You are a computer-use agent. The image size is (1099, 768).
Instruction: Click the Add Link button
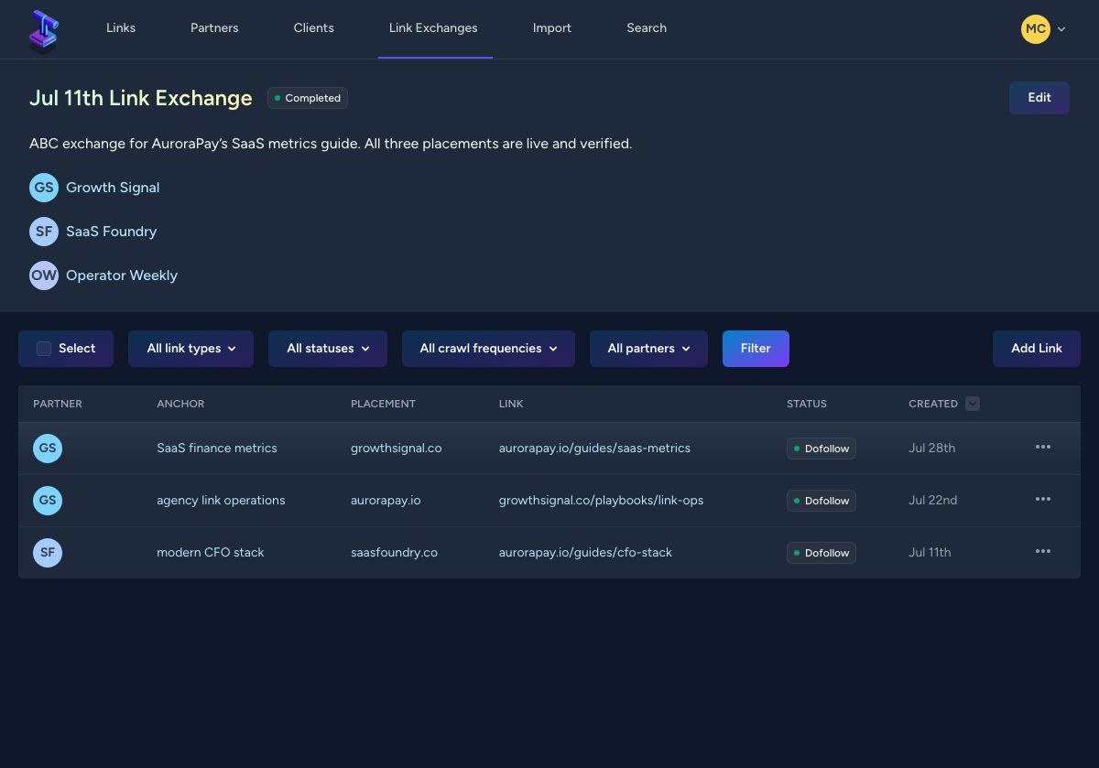[1037, 349]
